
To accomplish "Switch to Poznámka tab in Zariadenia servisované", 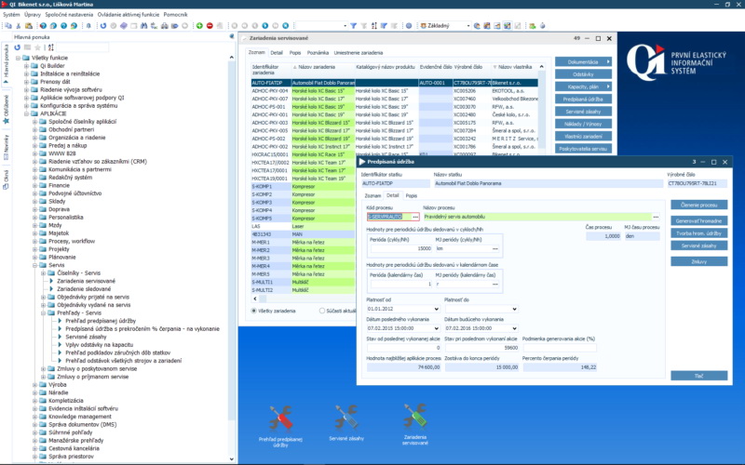I will coord(318,53).
